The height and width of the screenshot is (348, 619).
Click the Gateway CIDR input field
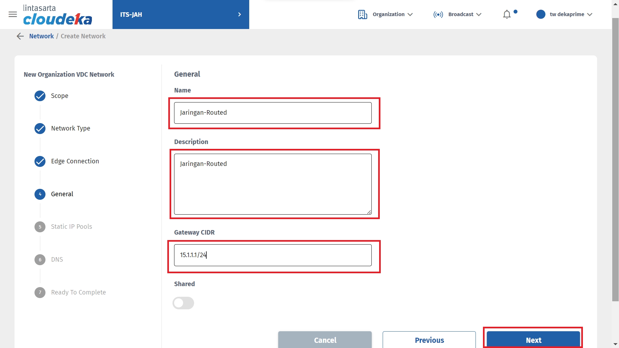click(x=273, y=255)
